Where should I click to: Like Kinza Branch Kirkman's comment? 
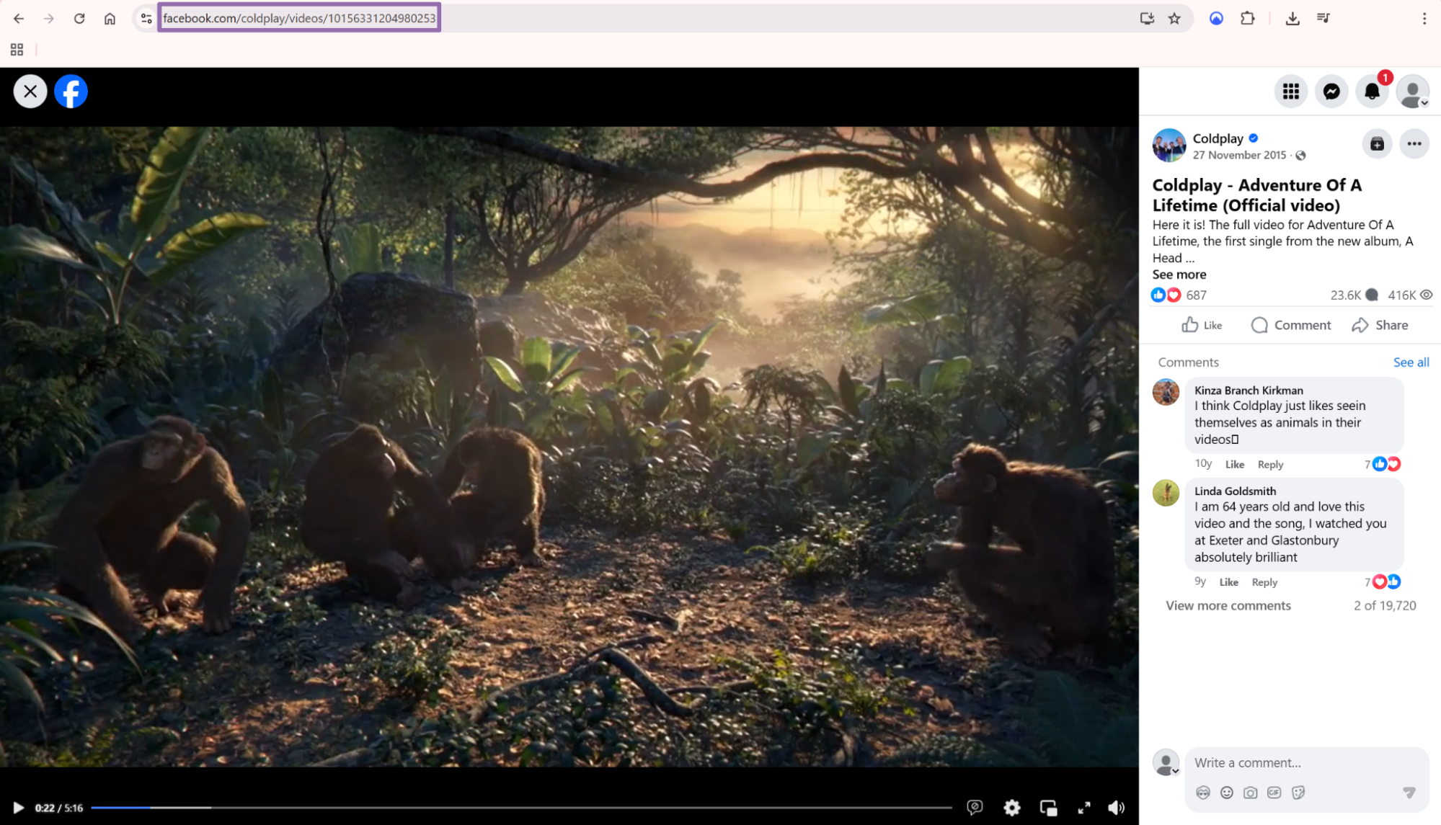point(1234,465)
